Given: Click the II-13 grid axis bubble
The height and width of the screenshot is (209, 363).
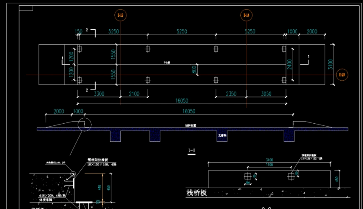Looking at the screenshot, I should 120,16.
